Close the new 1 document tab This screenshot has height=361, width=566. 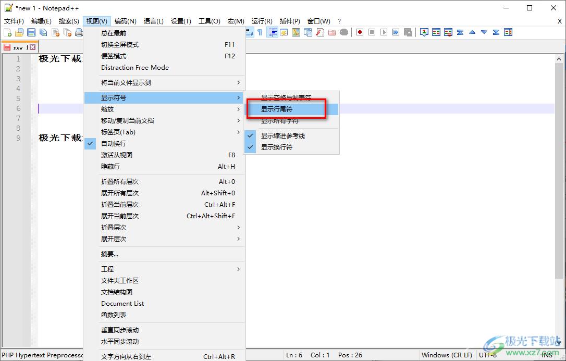point(33,47)
